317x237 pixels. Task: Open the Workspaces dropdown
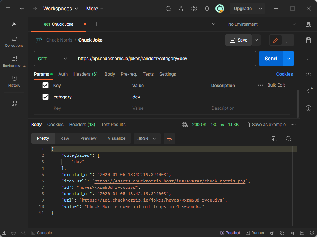coord(60,9)
